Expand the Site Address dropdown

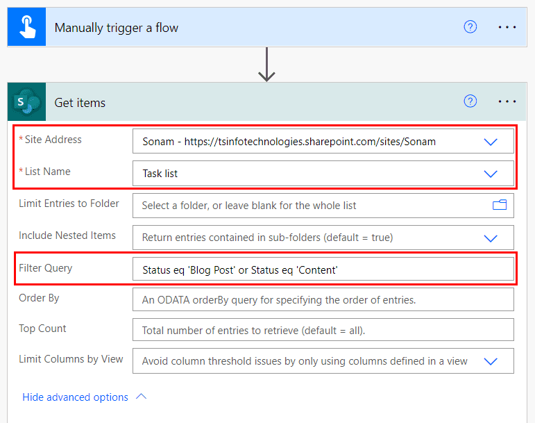[x=491, y=142]
